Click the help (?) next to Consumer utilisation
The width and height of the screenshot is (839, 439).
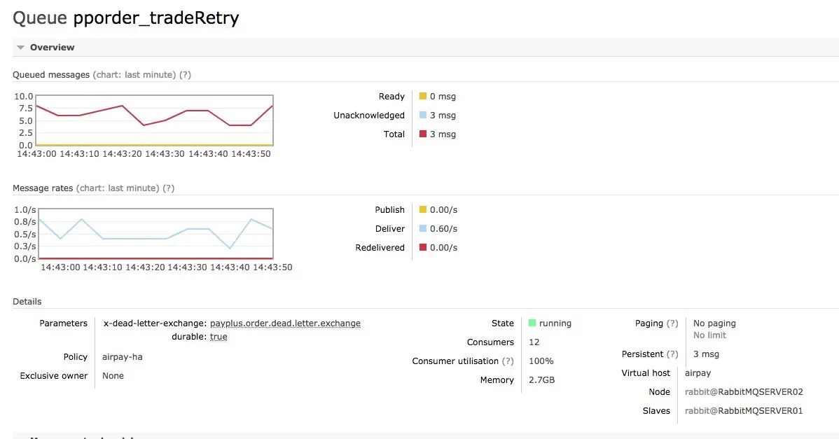[508, 361]
